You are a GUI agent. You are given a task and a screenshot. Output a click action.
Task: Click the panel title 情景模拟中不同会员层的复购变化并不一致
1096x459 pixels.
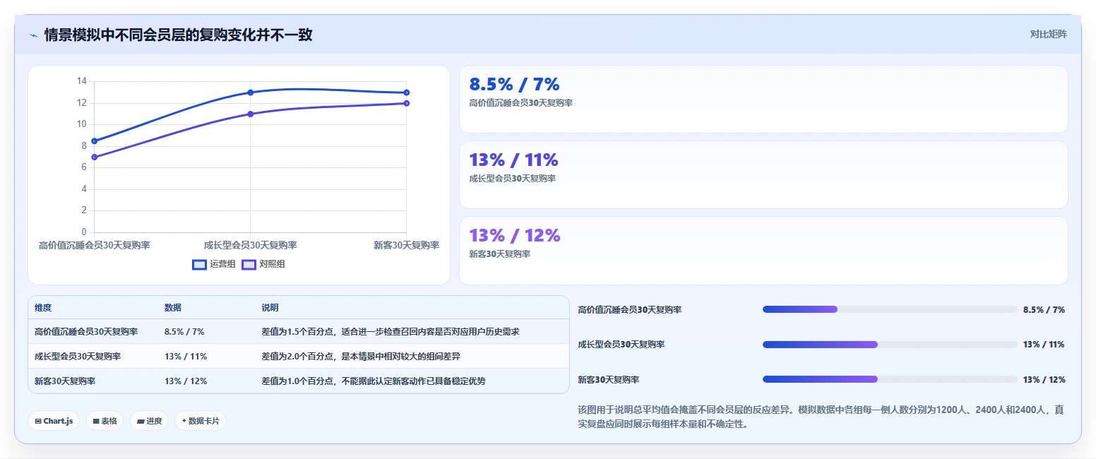pos(179,35)
